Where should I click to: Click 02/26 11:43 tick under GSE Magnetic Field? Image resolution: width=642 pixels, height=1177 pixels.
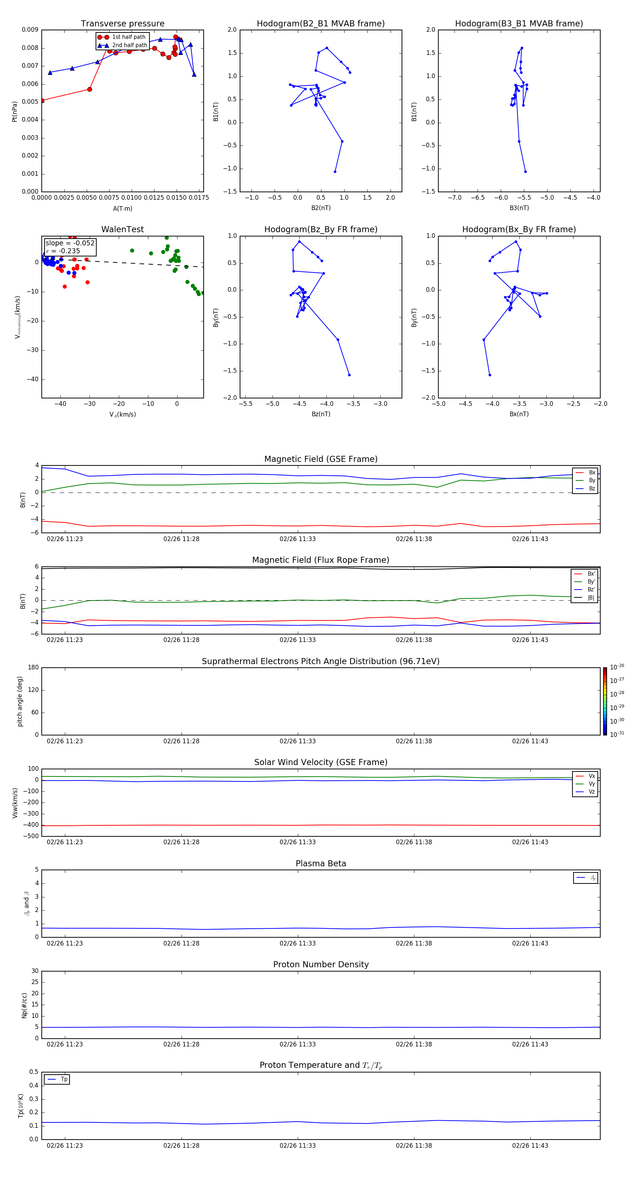(530, 539)
